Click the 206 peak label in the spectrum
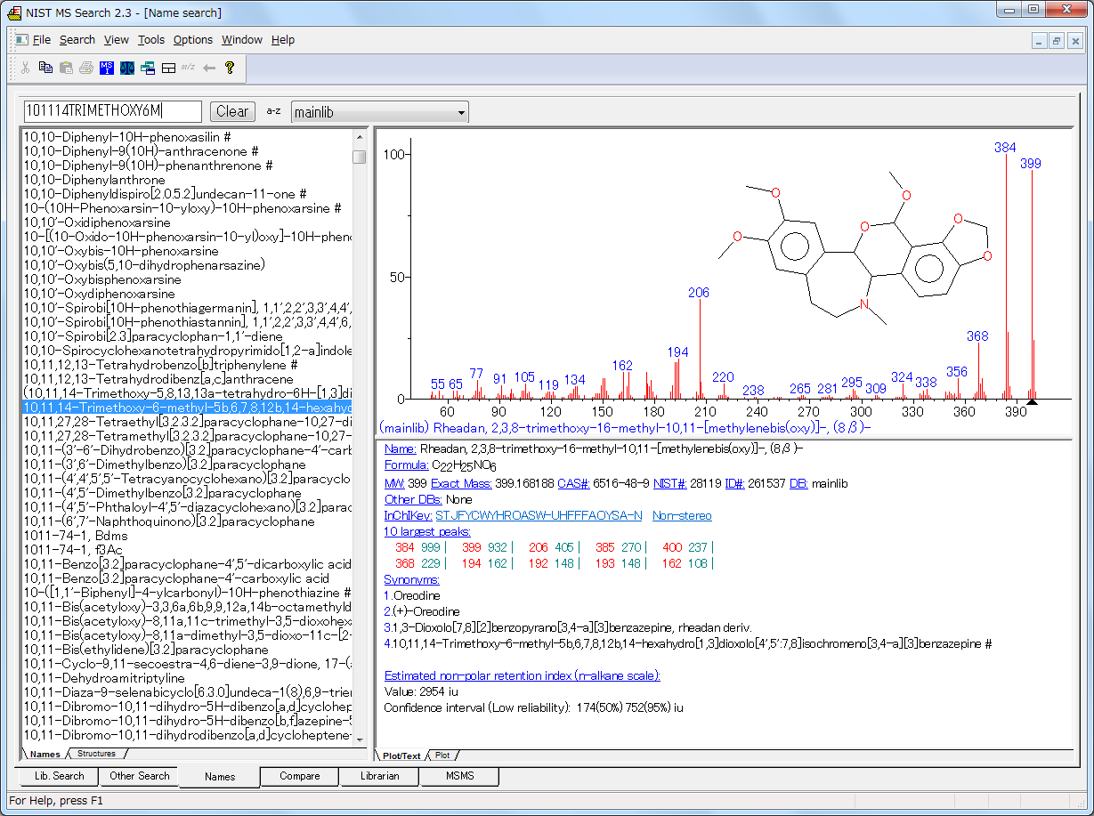This screenshot has height=816, width=1094. click(x=699, y=293)
